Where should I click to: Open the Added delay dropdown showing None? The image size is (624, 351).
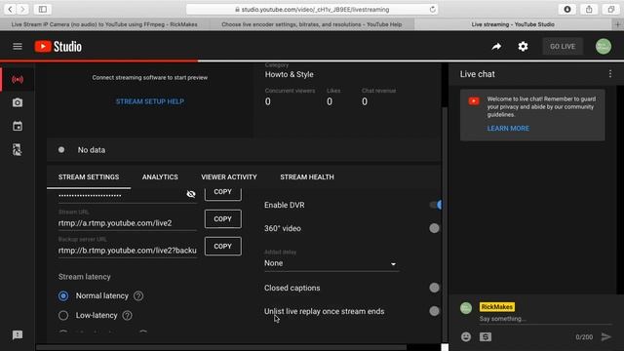tap(331, 263)
